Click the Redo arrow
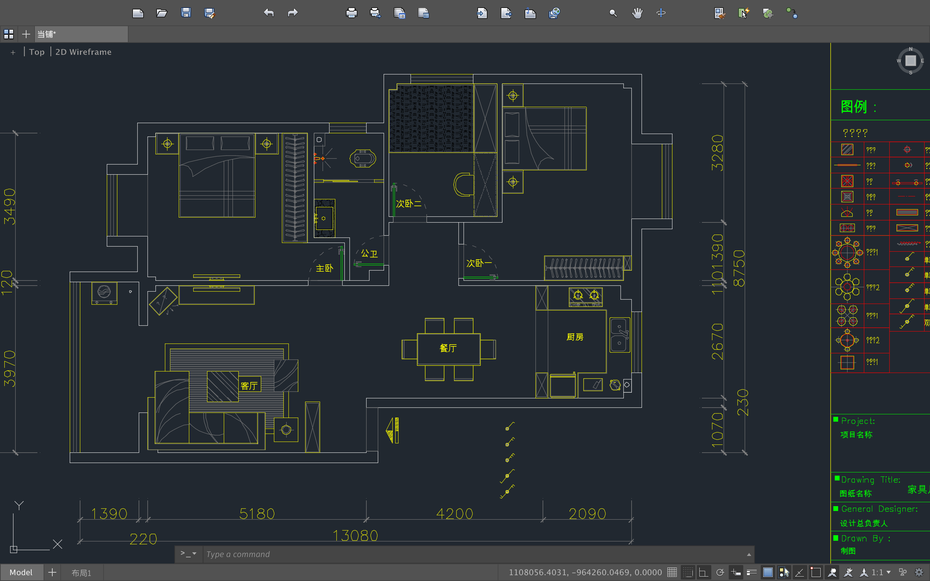The height and width of the screenshot is (581, 930). 293,13
